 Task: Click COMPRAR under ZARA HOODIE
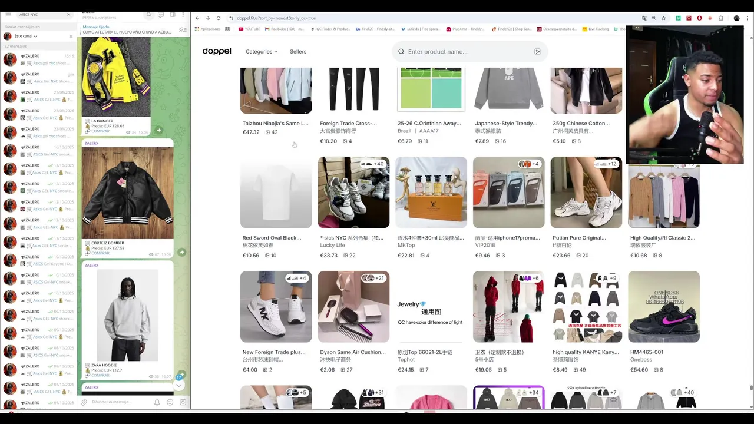click(x=100, y=375)
